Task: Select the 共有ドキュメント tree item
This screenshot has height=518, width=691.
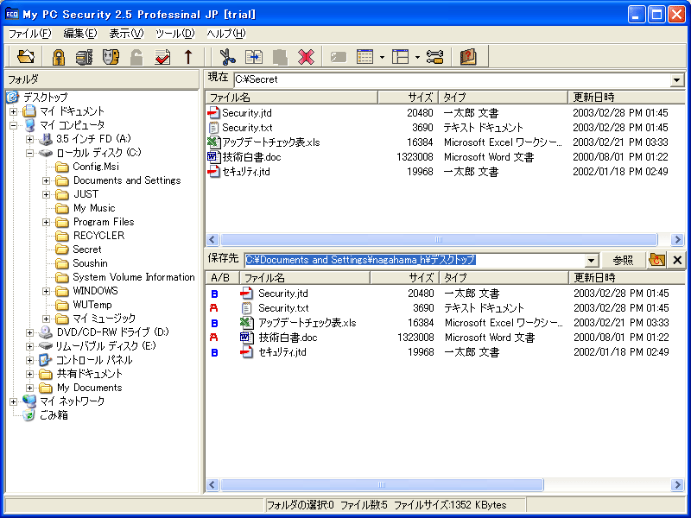Action: [90, 374]
